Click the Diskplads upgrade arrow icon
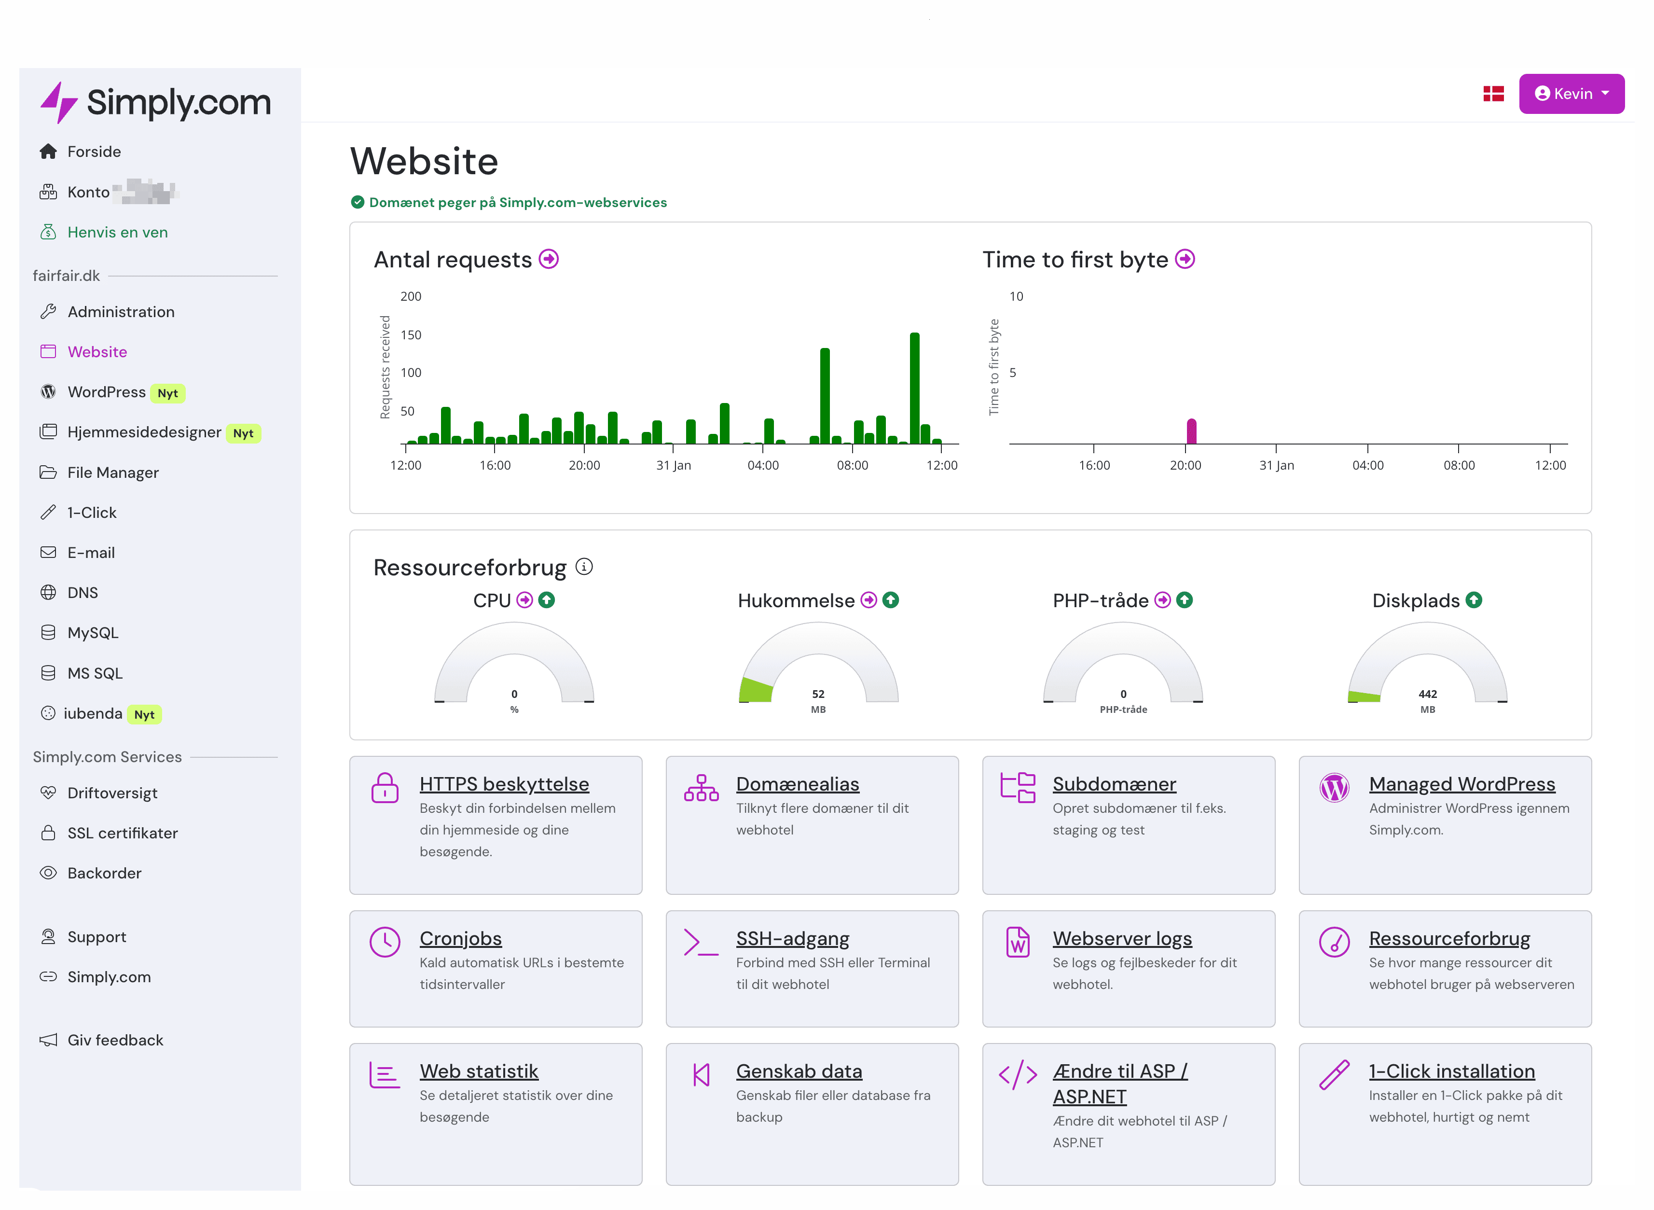 [1473, 600]
